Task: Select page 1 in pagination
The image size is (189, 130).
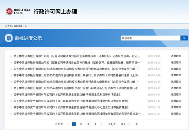Action: (x=74, y=124)
